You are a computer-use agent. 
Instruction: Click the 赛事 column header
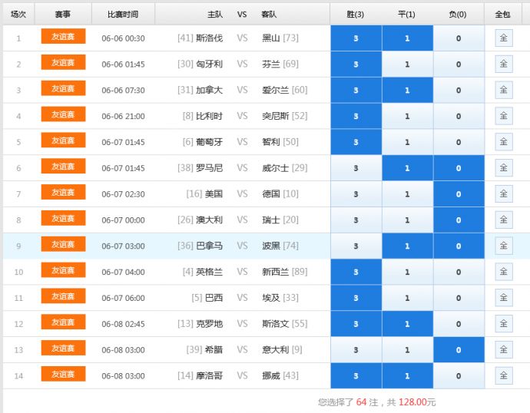coord(63,14)
